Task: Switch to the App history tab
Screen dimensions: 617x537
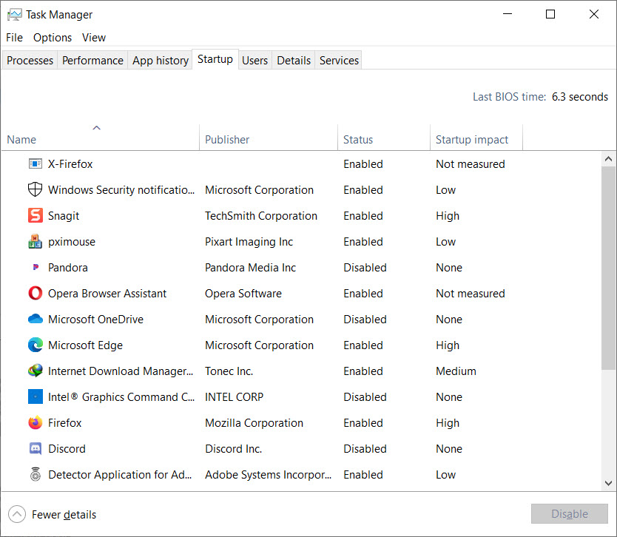Action: [160, 60]
